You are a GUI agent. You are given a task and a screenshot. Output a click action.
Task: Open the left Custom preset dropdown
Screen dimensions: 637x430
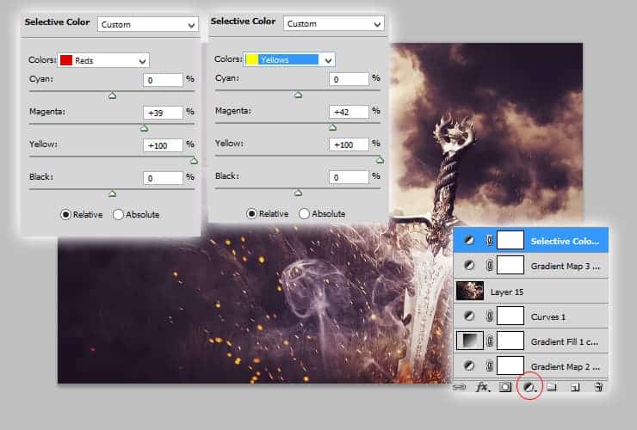tap(148, 25)
